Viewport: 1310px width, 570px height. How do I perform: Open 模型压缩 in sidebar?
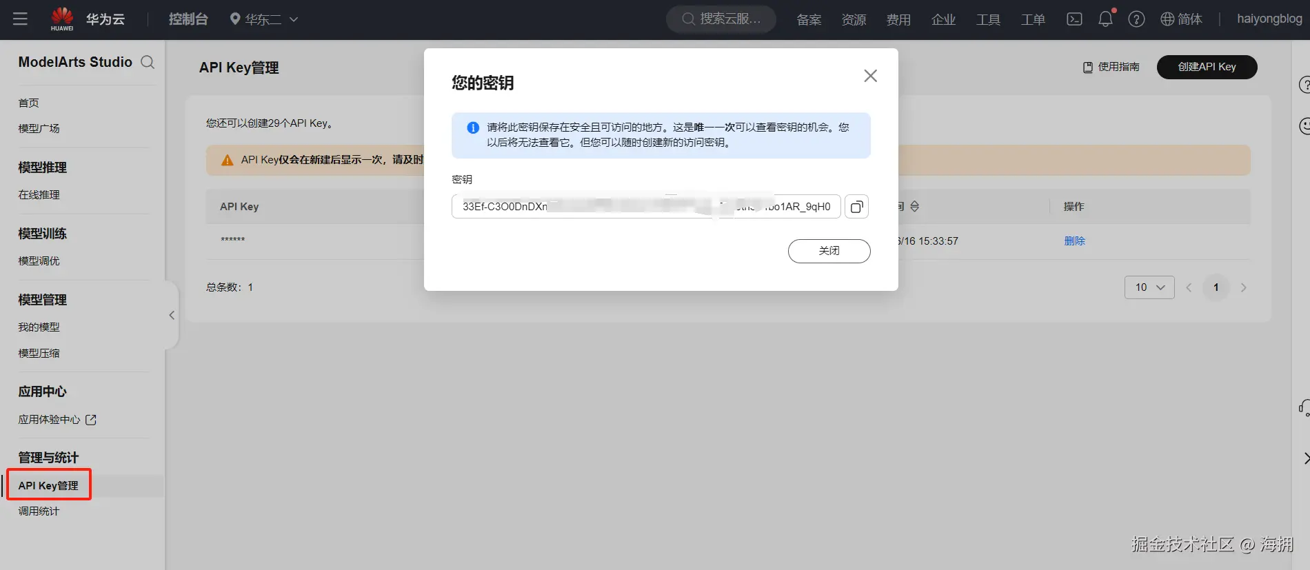[x=39, y=353]
